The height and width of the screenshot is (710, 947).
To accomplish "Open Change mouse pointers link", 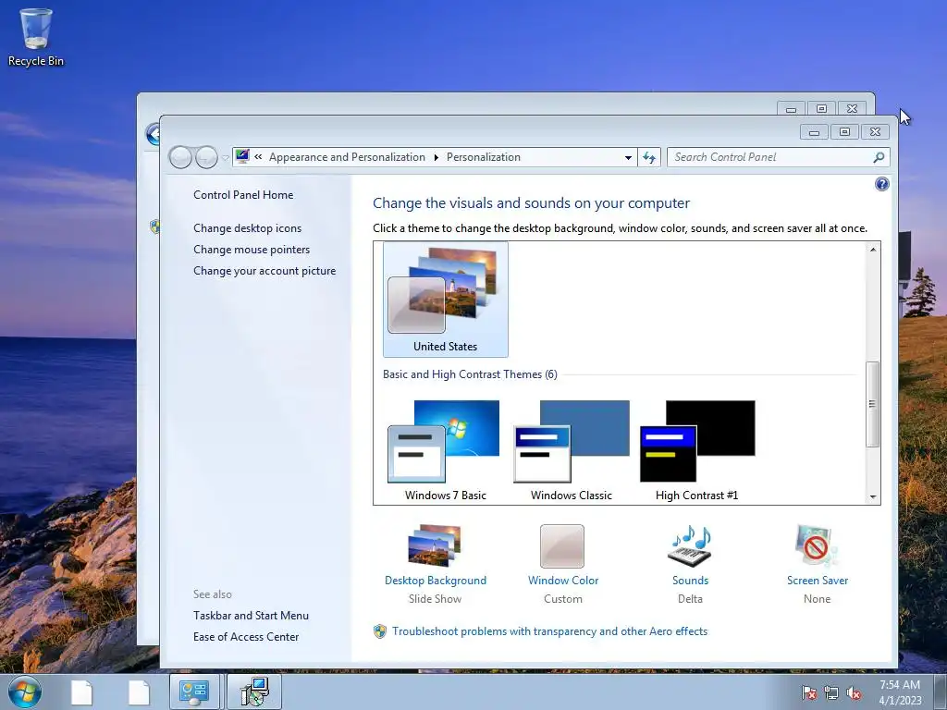I will coord(252,250).
